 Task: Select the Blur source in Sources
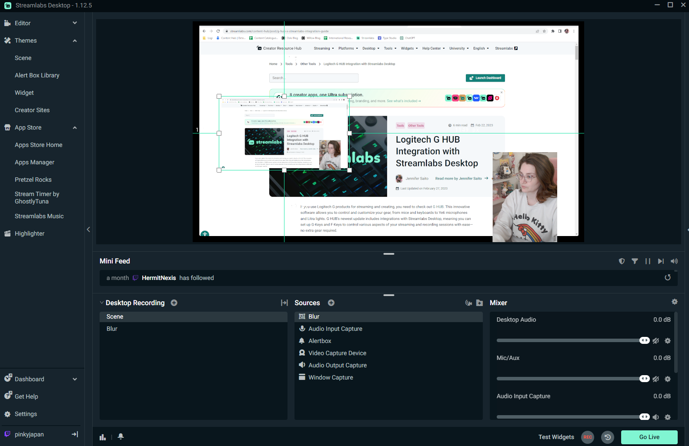388,316
